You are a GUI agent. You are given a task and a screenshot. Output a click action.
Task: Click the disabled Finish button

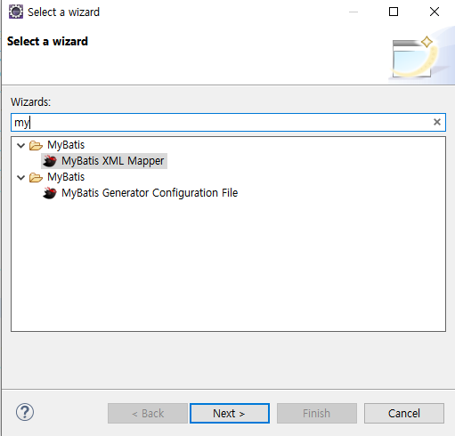tap(317, 413)
